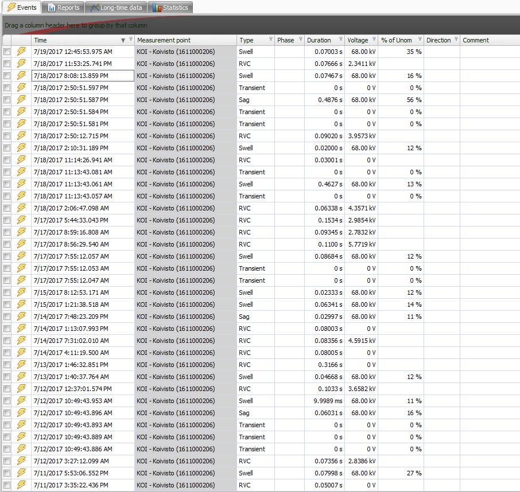Tick checkbox for 7/12/2017 3:27:12.099 AM row
The image size is (520, 492).
point(7,461)
